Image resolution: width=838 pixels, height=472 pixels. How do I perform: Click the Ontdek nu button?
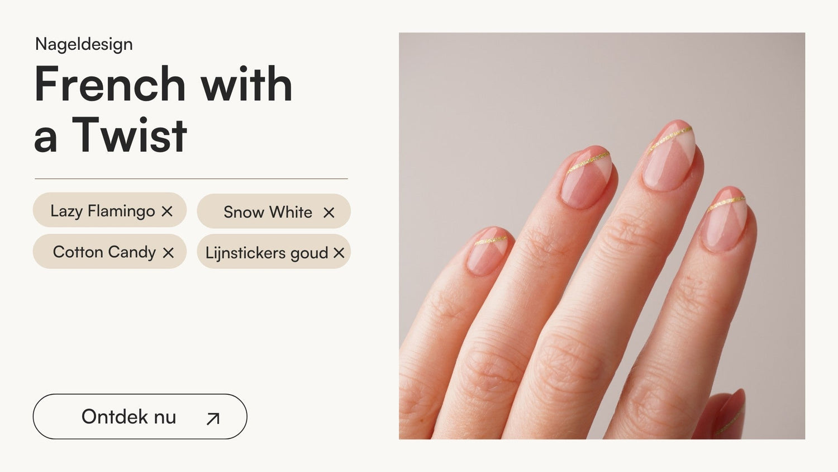(x=140, y=417)
